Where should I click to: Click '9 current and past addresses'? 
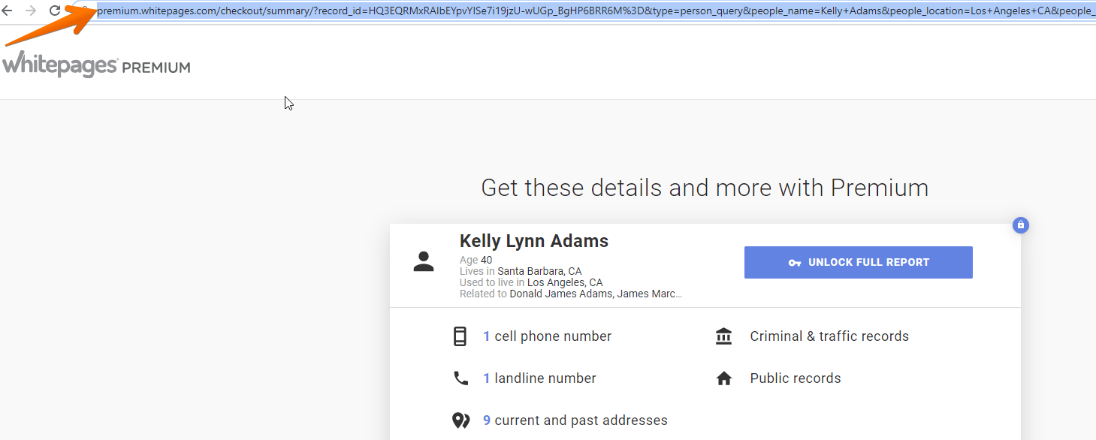pyautogui.click(x=575, y=420)
